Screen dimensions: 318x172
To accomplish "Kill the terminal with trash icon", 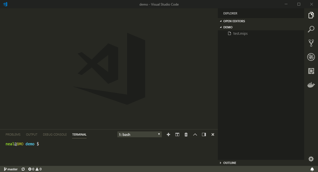I will (x=186, y=134).
